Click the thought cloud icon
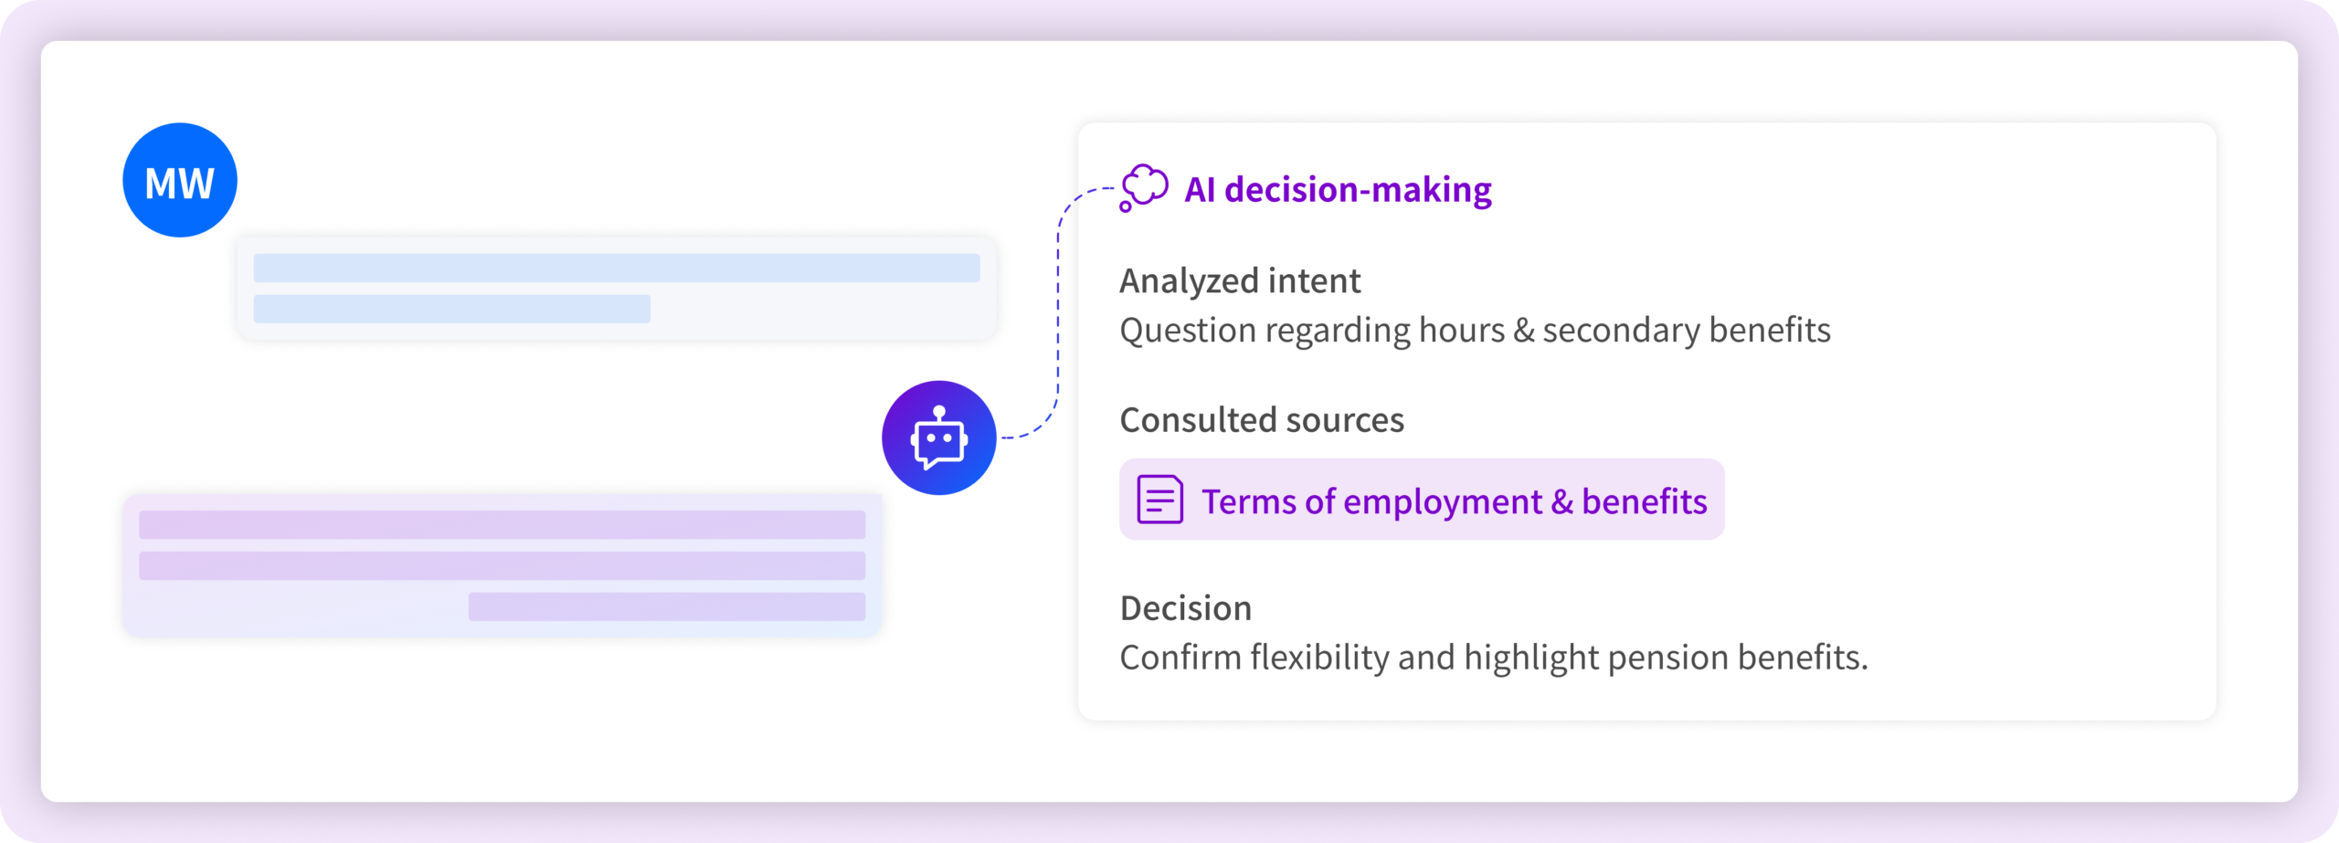The image size is (2339, 843). pyautogui.click(x=1144, y=188)
